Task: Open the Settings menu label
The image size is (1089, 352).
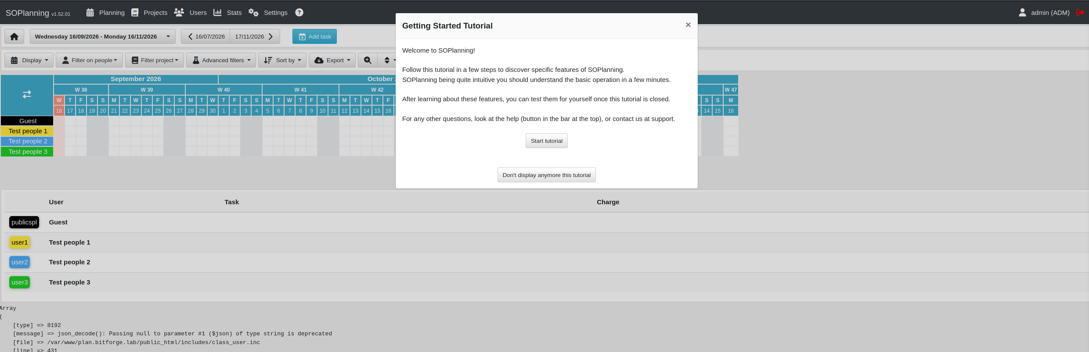Action: click(276, 13)
